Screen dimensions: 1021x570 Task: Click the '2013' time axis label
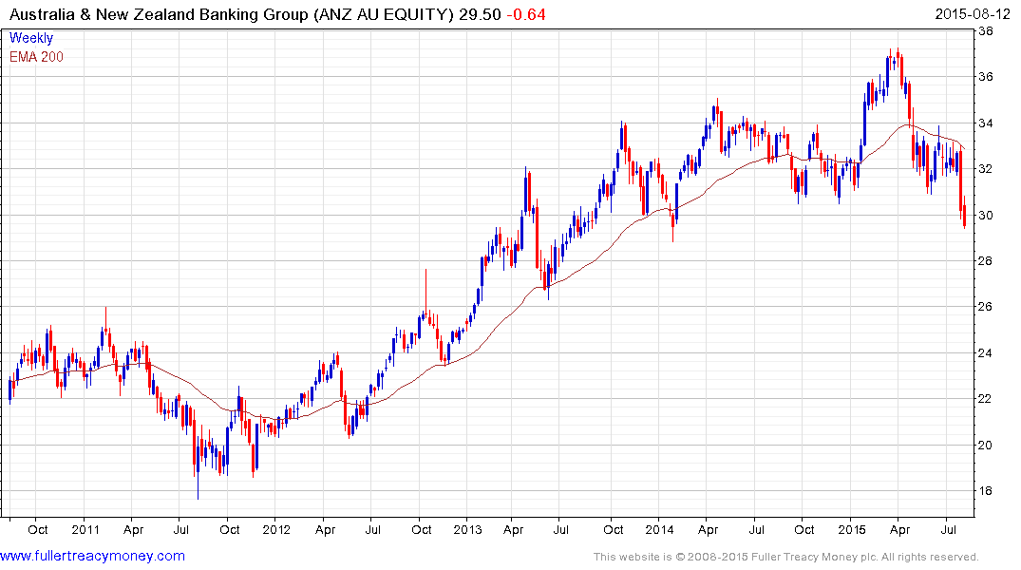click(467, 529)
